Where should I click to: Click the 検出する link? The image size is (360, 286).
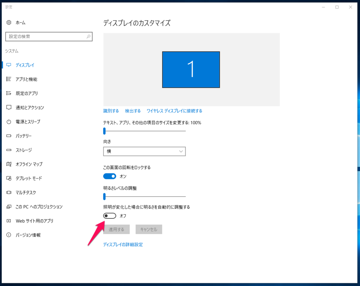(x=133, y=111)
